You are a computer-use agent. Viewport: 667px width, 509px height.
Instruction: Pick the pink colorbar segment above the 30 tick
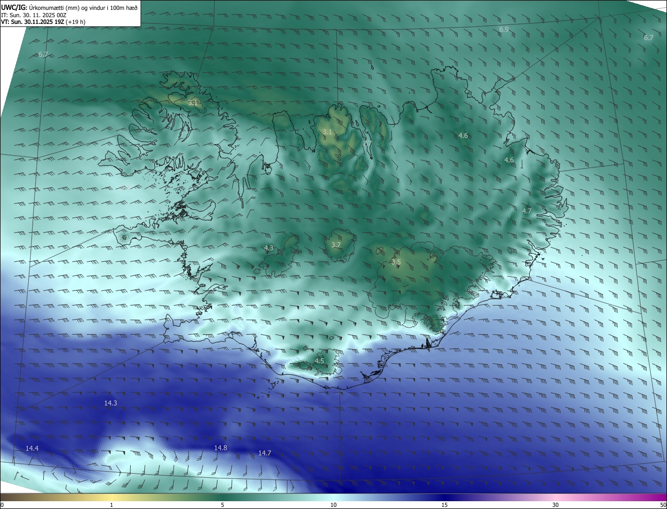coord(555,497)
